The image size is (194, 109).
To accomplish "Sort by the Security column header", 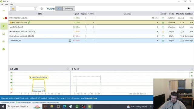I will [163, 14].
